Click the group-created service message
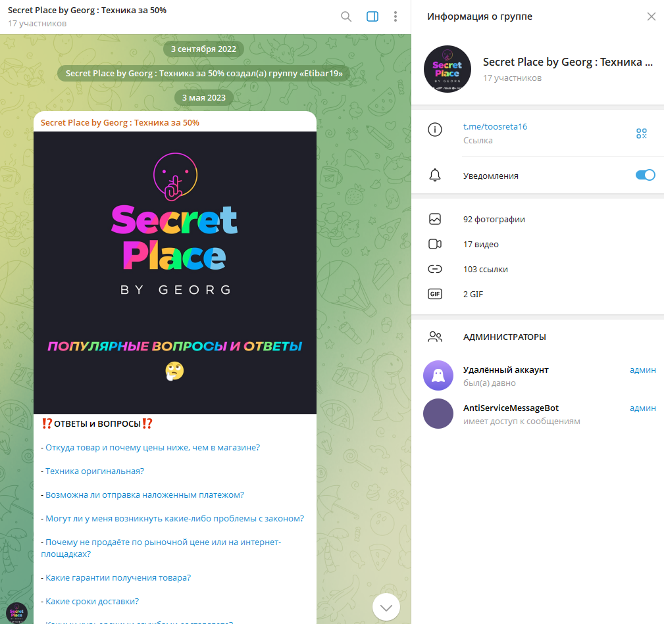The height and width of the screenshot is (624, 664). 204,73
